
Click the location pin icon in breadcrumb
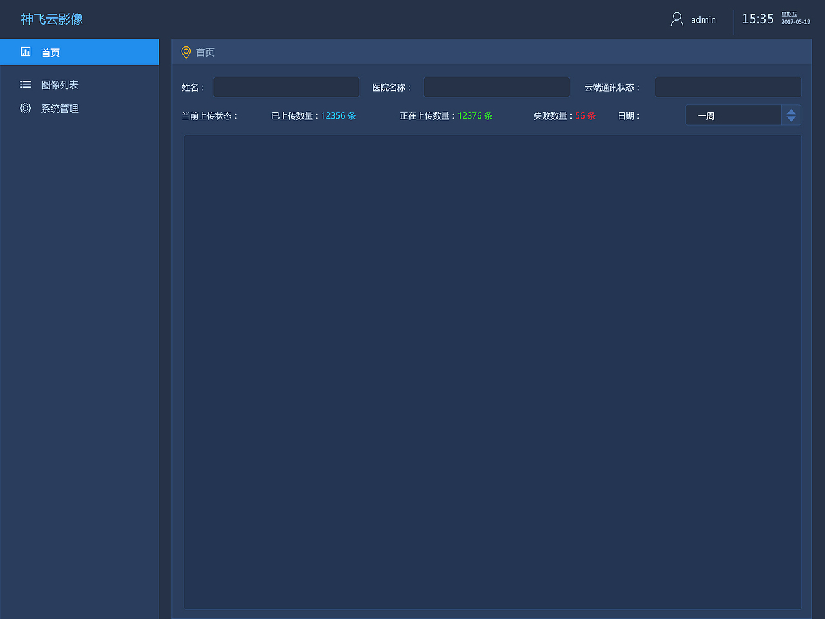point(186,52)
